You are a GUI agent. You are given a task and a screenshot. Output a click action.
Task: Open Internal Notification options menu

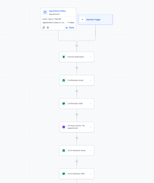91,57
